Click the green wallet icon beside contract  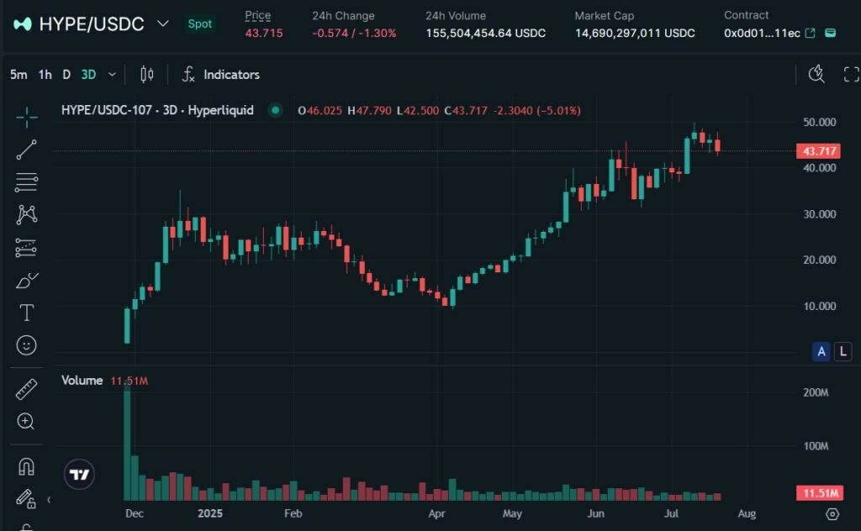[831, 33]
